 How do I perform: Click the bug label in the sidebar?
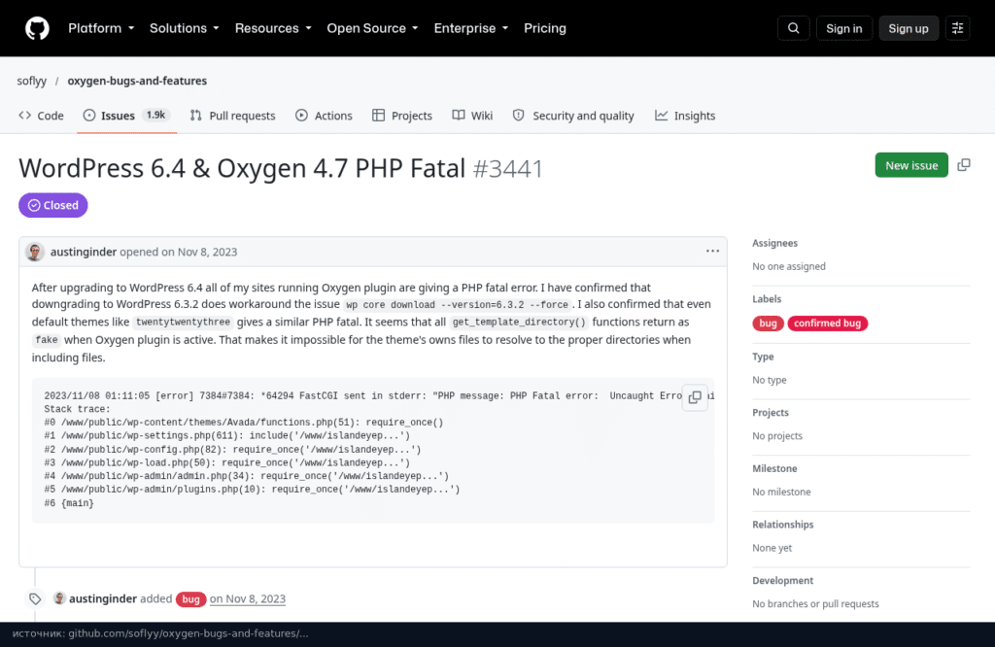pos(768,323)
